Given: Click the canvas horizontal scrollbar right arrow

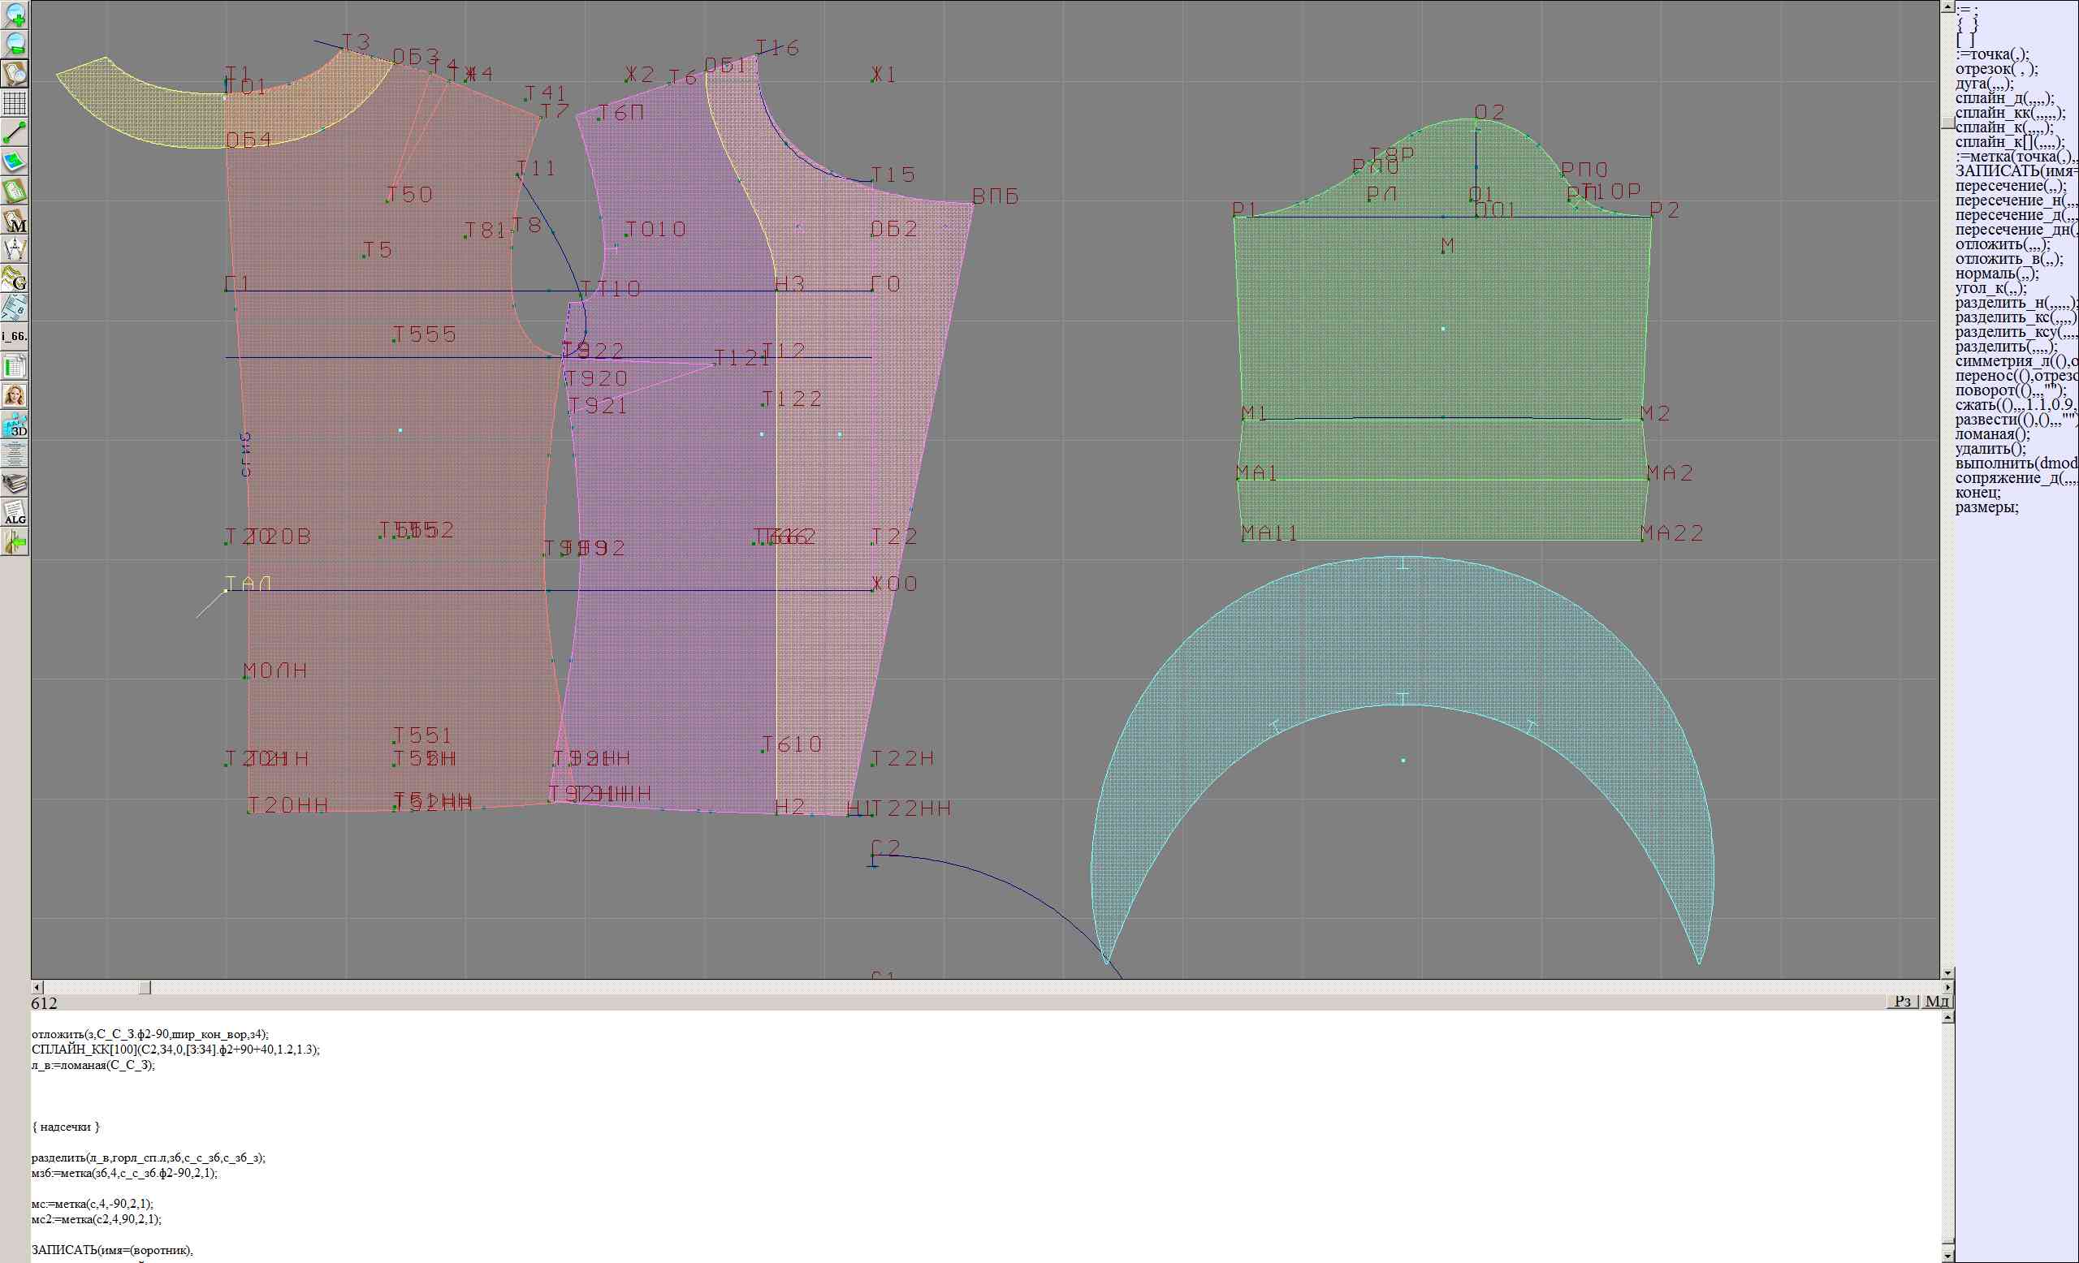Looking at the screenshot, I should pyautogui.click(x=1947, y=987).
